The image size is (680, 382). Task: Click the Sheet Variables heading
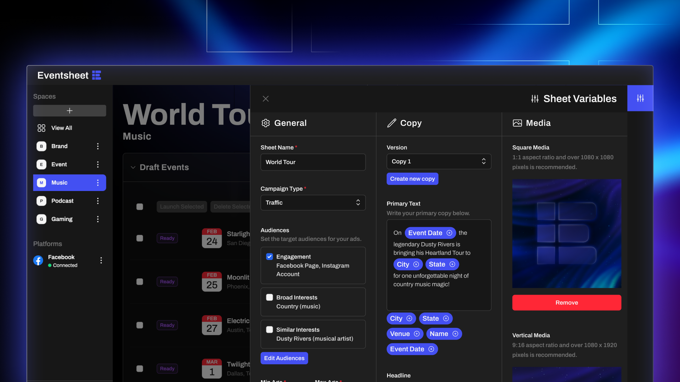click(580, 99)
